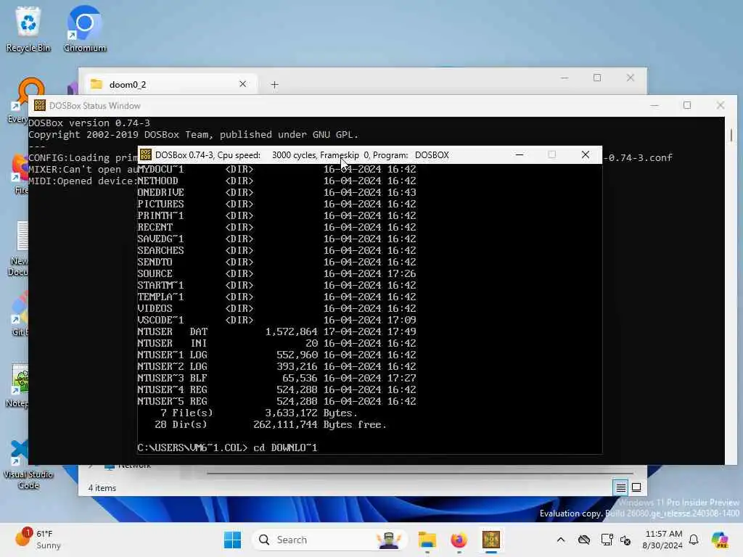Add a new File Explorer tab
This screenshot has width=743, height=557.
(274, 84)
